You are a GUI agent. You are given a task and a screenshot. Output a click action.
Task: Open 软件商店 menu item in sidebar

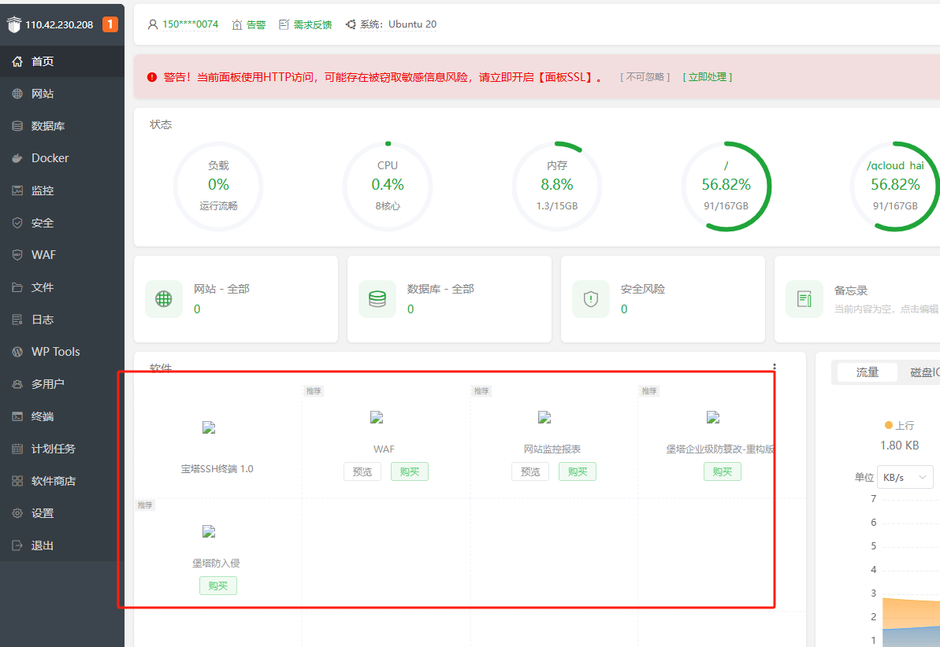pyautogui.click(x=62, y=481)
